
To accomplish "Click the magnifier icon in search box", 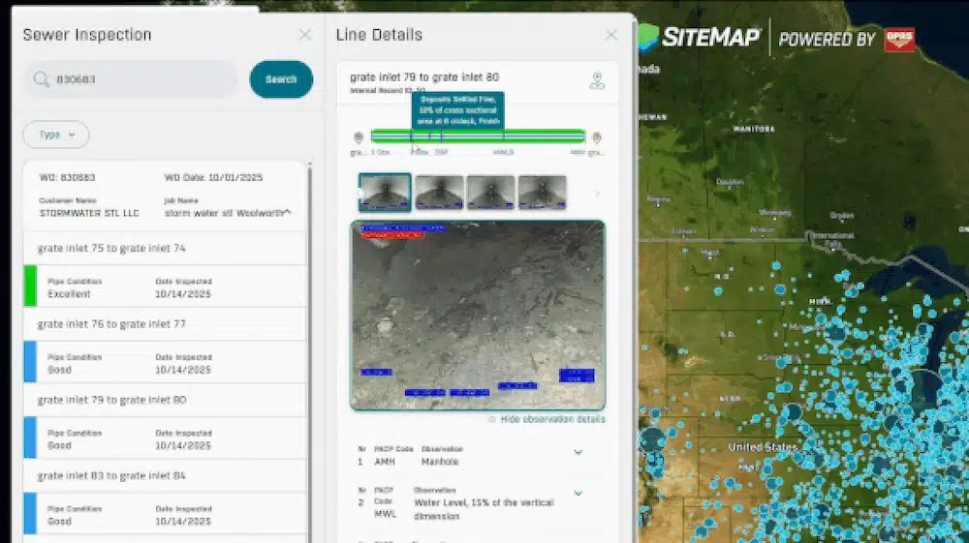I will click(x=42, y=79).
